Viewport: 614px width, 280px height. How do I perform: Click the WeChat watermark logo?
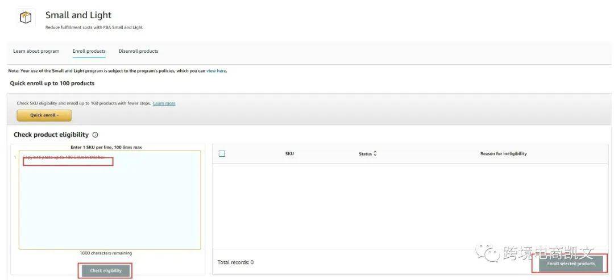click(x=488, y=252)
